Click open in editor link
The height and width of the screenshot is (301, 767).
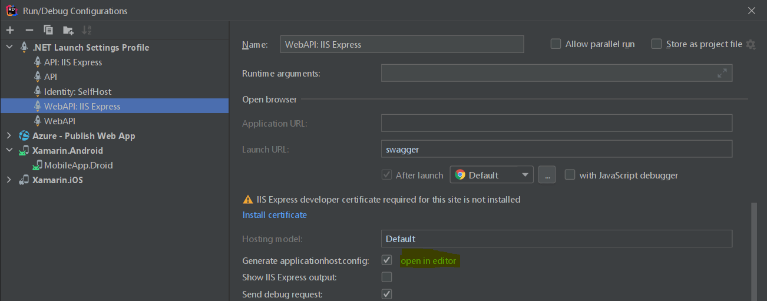click(x=428, y=260)
